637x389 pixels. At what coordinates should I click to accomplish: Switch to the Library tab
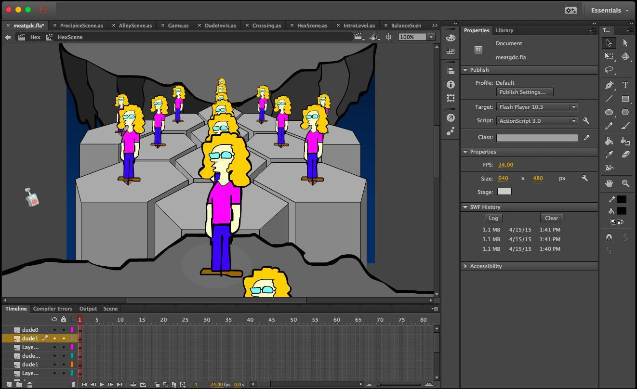click(x=504, y=30)
